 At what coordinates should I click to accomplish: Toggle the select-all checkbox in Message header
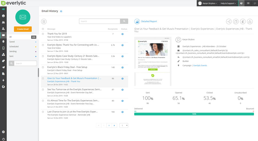[x=43, y=29]
